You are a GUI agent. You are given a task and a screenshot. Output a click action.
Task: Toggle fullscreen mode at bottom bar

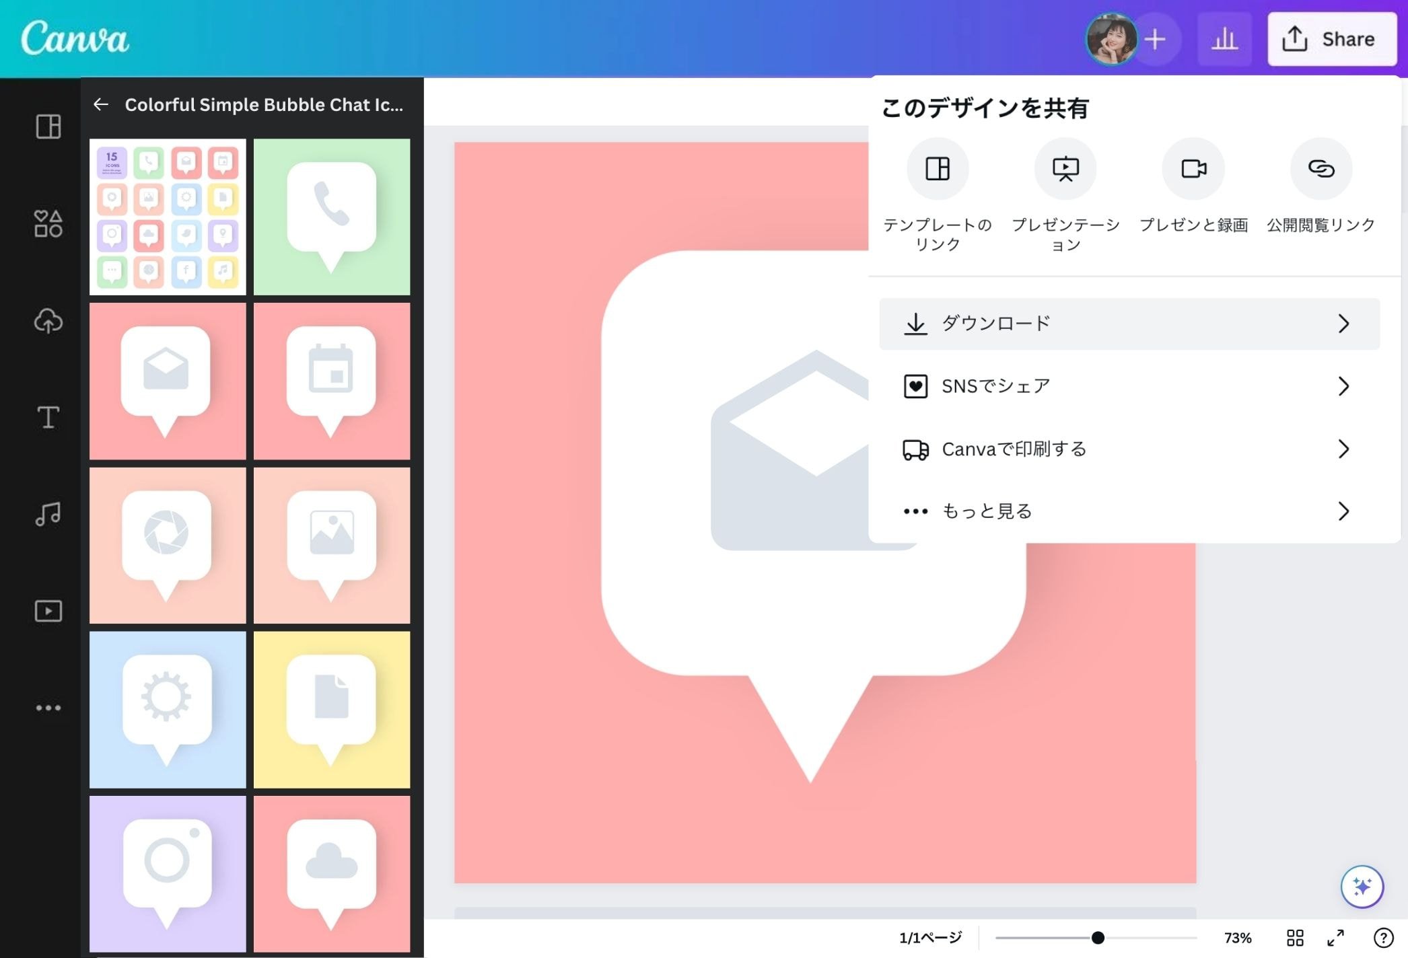[x=1335, y=937]
